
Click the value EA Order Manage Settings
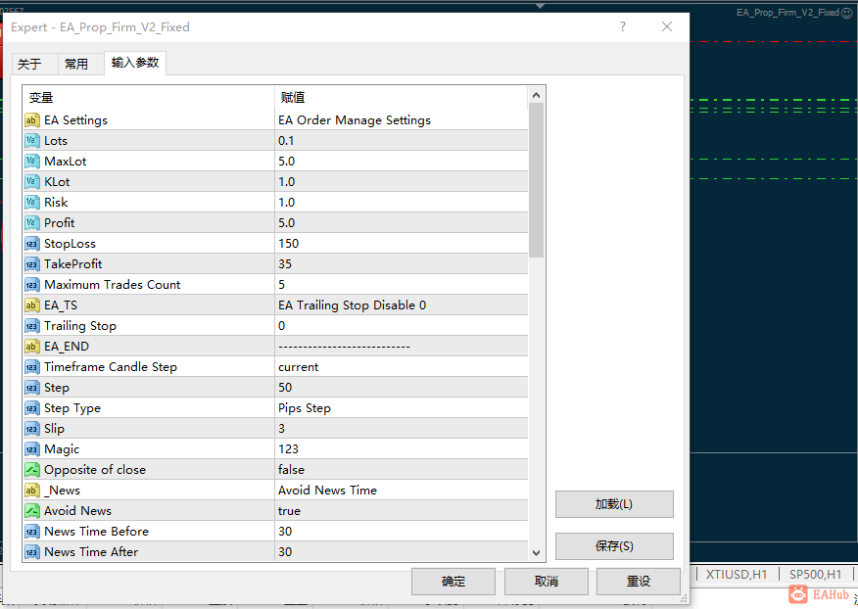click(x=354, y=120)
